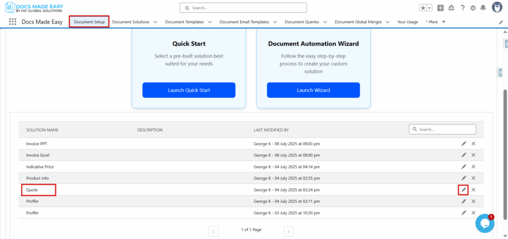Open the global Create plus icon

(x=441, y=8)
